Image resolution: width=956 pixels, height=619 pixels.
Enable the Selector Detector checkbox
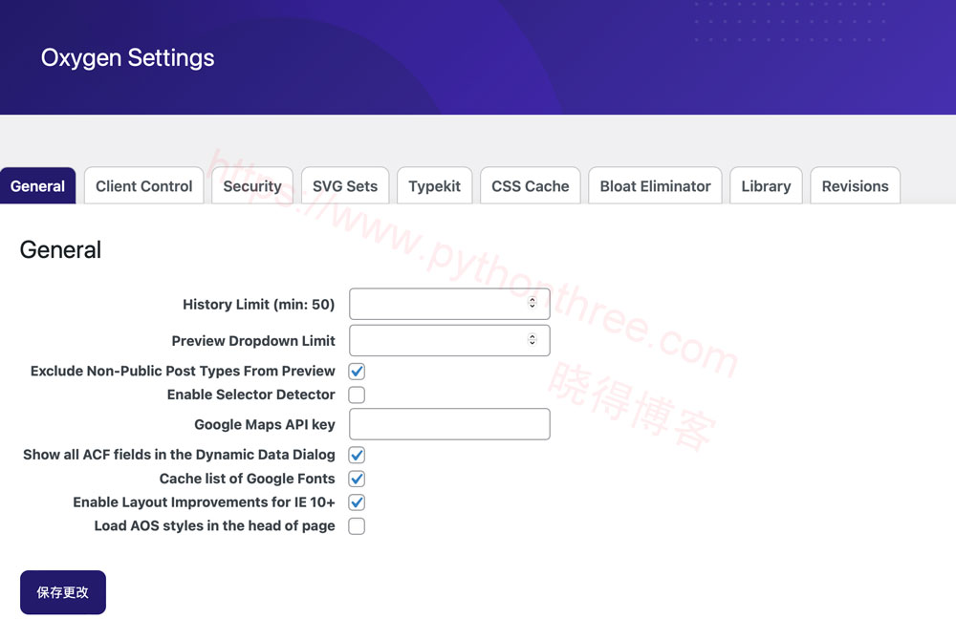(357, 395)
